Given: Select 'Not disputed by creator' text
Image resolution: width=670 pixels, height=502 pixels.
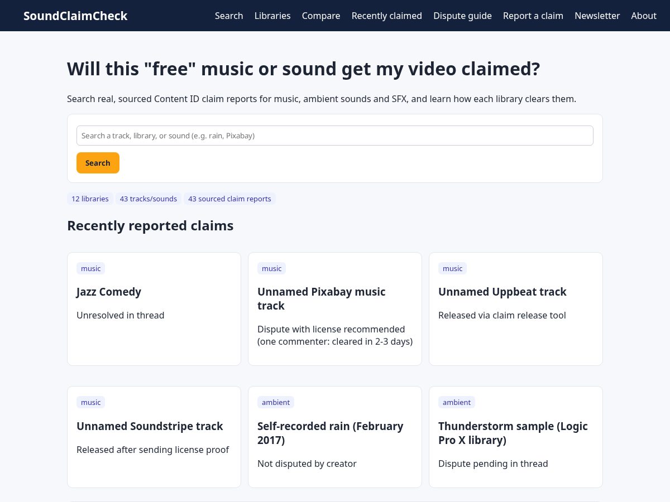Looking at the screenshot, I should coord(307,464).
